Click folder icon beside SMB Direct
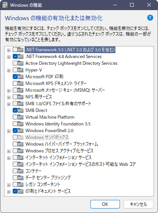 point(21,110)
